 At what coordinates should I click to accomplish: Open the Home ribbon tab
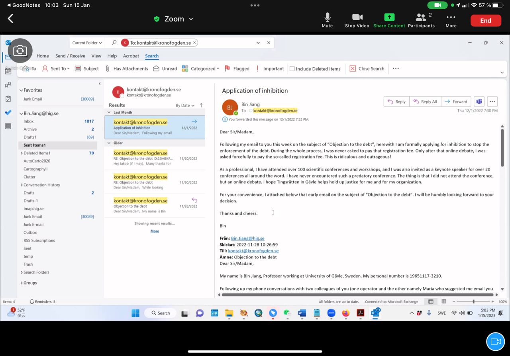click(x=43, y=56)
